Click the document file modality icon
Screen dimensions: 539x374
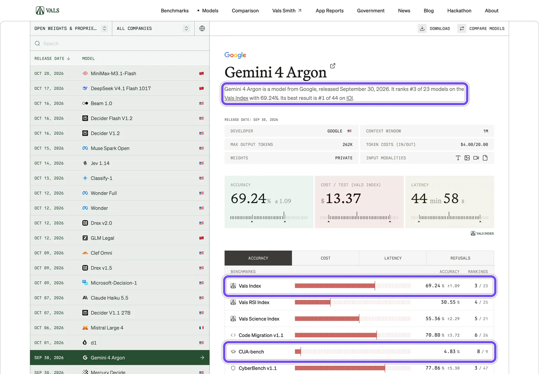point(485,158)
